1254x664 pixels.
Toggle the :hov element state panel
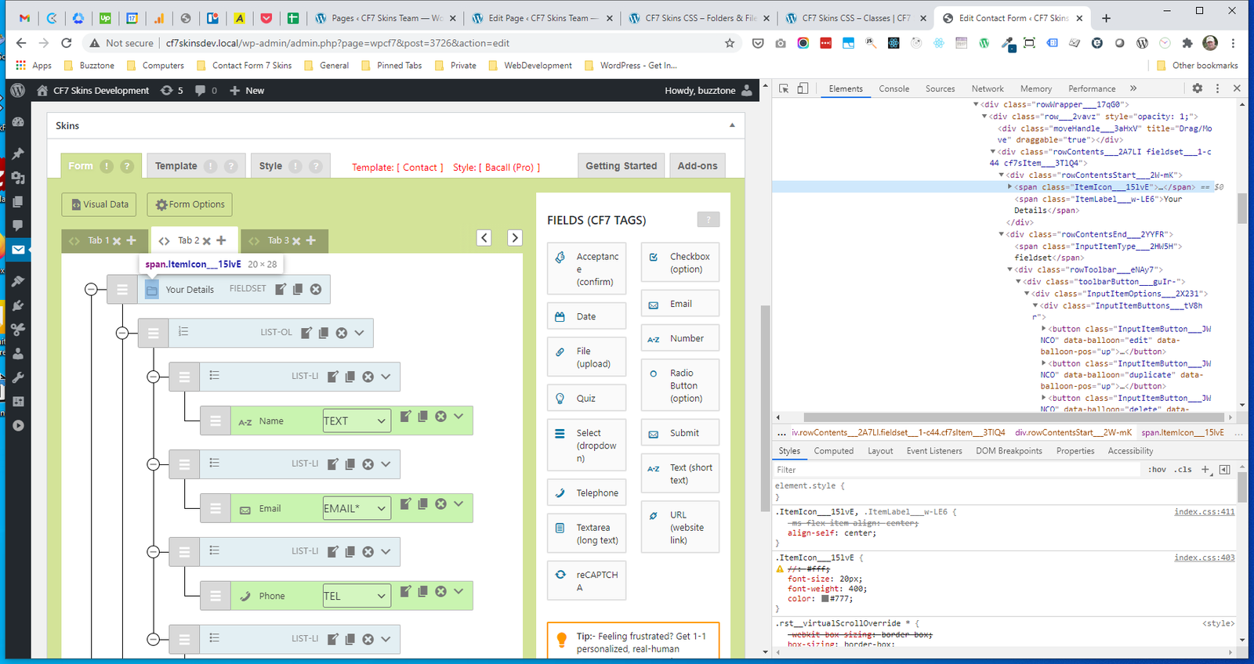(x=1157, y=470)
